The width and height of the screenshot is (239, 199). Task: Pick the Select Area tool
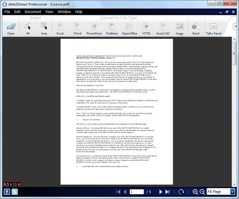point(44,27)
